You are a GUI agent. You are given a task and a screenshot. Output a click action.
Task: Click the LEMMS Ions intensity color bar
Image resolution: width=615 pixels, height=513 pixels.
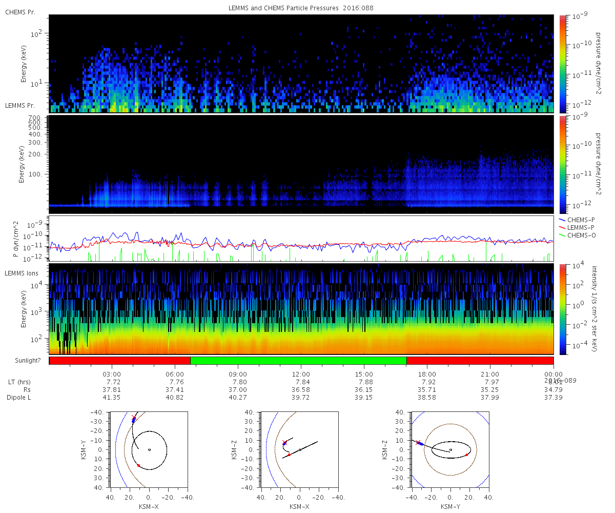(562, 309)
